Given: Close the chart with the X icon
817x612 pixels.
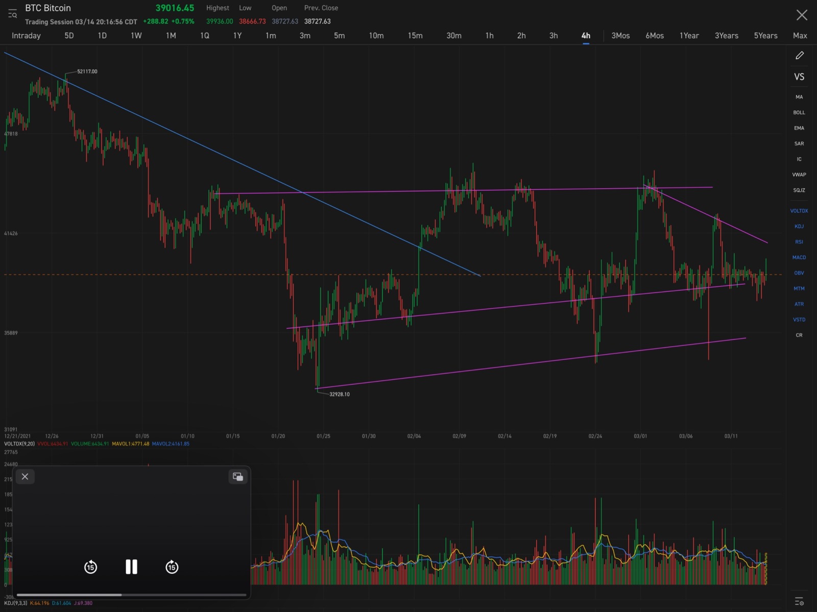Looking at the screenshot, I should (x=802, y=15).
